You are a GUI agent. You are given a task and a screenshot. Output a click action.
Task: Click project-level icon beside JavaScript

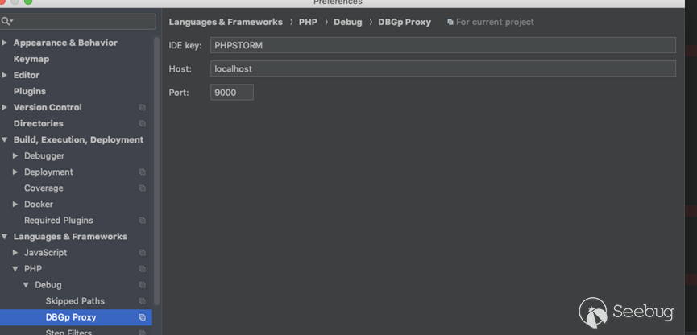tap(143, 253)
